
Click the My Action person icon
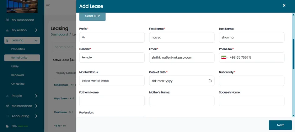click(x=7, y=30)
